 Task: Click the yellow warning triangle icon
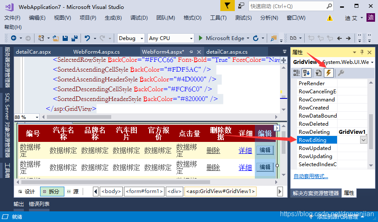coord(330,18)
